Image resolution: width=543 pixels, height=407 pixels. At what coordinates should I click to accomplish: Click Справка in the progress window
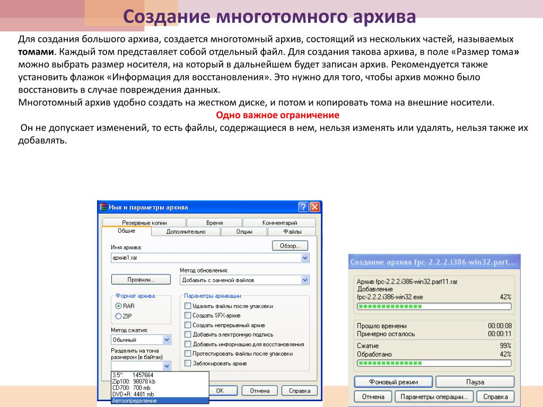pyautogui.click(x=495, y=396)
